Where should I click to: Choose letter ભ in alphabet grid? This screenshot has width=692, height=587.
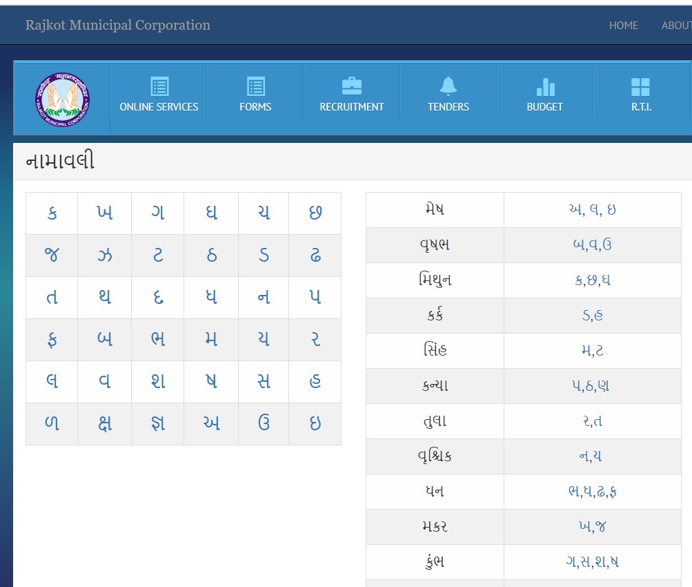tap(158, 339)
